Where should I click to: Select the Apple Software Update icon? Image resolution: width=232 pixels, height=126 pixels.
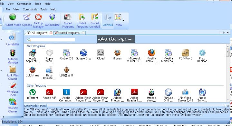(202, 92)
